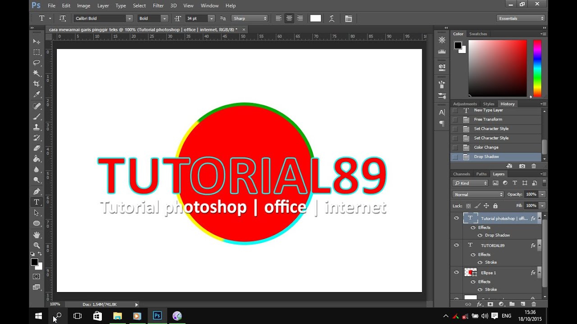The width and height of the screenshot is (577, 324).
Task: Open the font family dropdown
Action: (129, 18)
